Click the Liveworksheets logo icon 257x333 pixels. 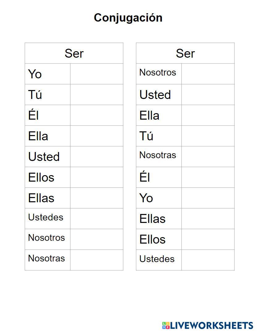pos(166,326)
